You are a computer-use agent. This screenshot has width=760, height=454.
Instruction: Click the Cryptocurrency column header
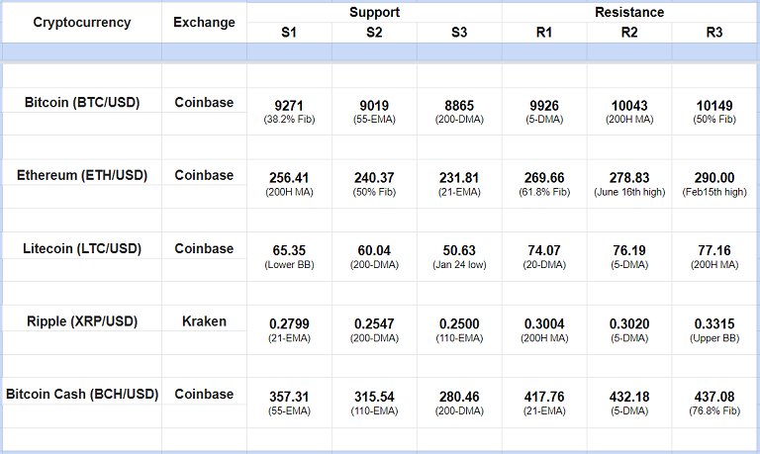[x=81, y=23]
